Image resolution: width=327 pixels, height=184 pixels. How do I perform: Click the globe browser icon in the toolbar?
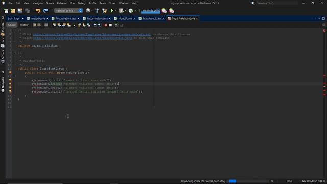(88, 11)
